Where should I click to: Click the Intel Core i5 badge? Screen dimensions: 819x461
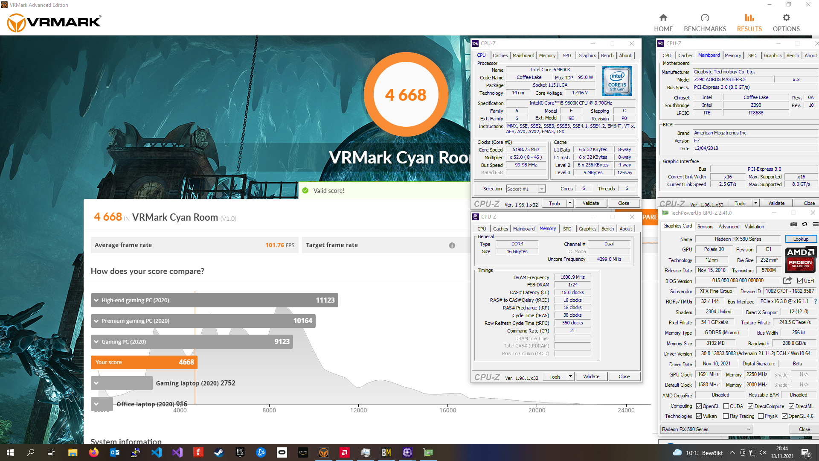[617, 81]
